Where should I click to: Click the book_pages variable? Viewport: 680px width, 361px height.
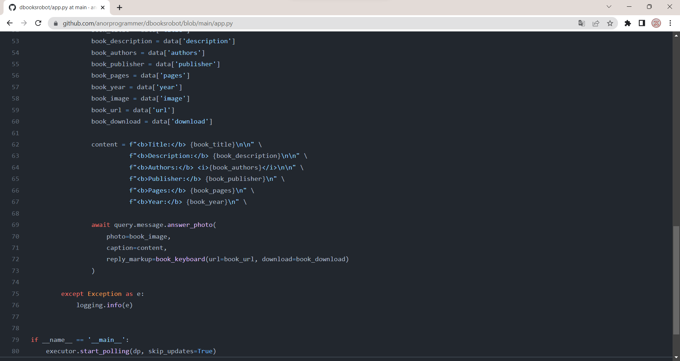(x=110, y=75)
